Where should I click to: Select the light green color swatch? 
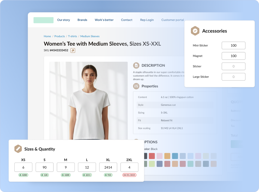(152, 164)
